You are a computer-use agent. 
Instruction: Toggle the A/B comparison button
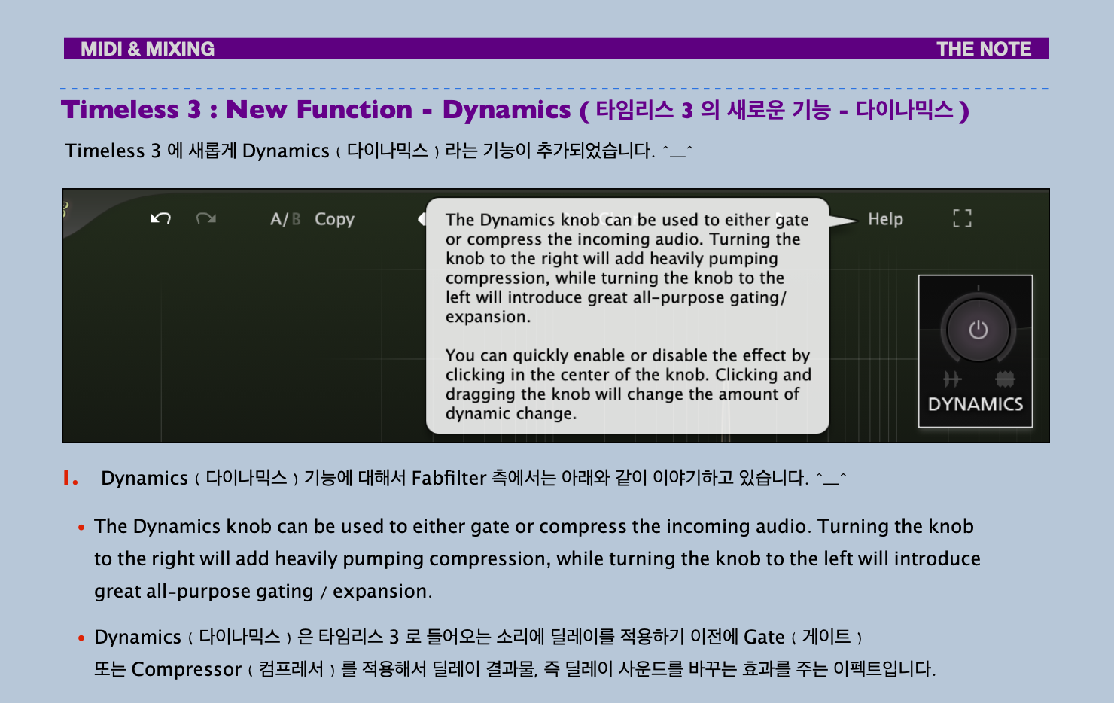coord(285,219)
